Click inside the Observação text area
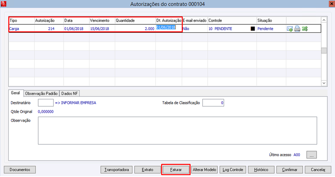The width and height of the screenshot is (335, 177). 178,130
